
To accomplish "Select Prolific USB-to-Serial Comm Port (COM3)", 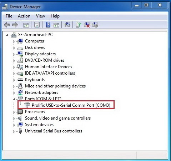I will click(71, 105).
